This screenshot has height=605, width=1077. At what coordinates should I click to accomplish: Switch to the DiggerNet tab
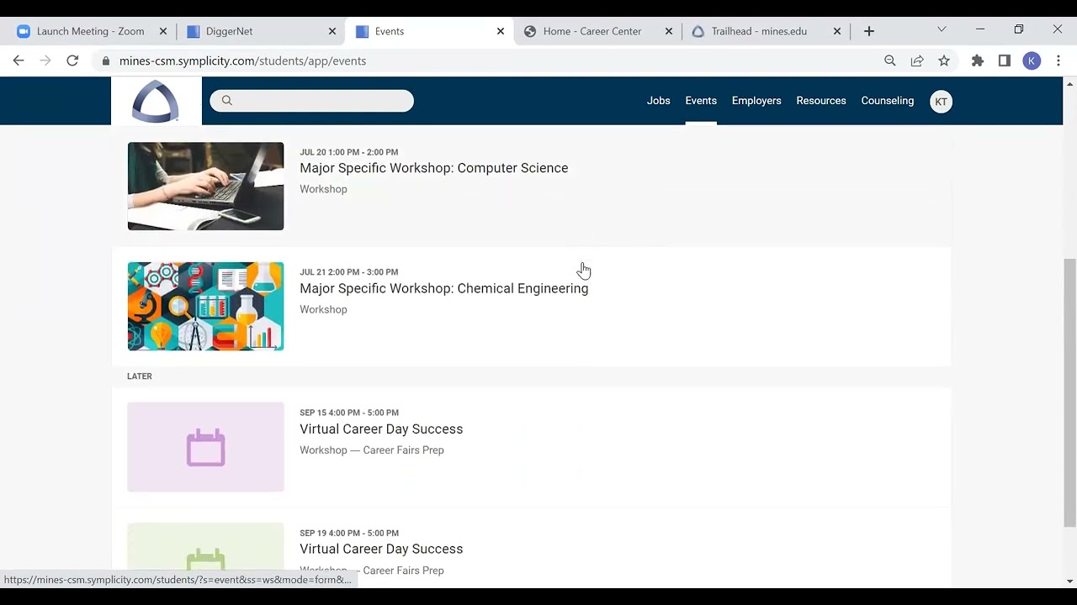click(229, 31)
